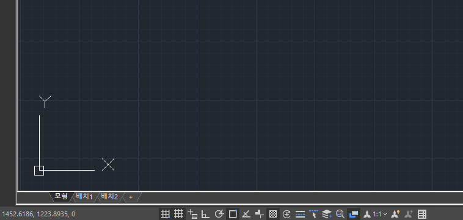Toggle blue overlapping rectangles icon

click(x=354, y=214)
